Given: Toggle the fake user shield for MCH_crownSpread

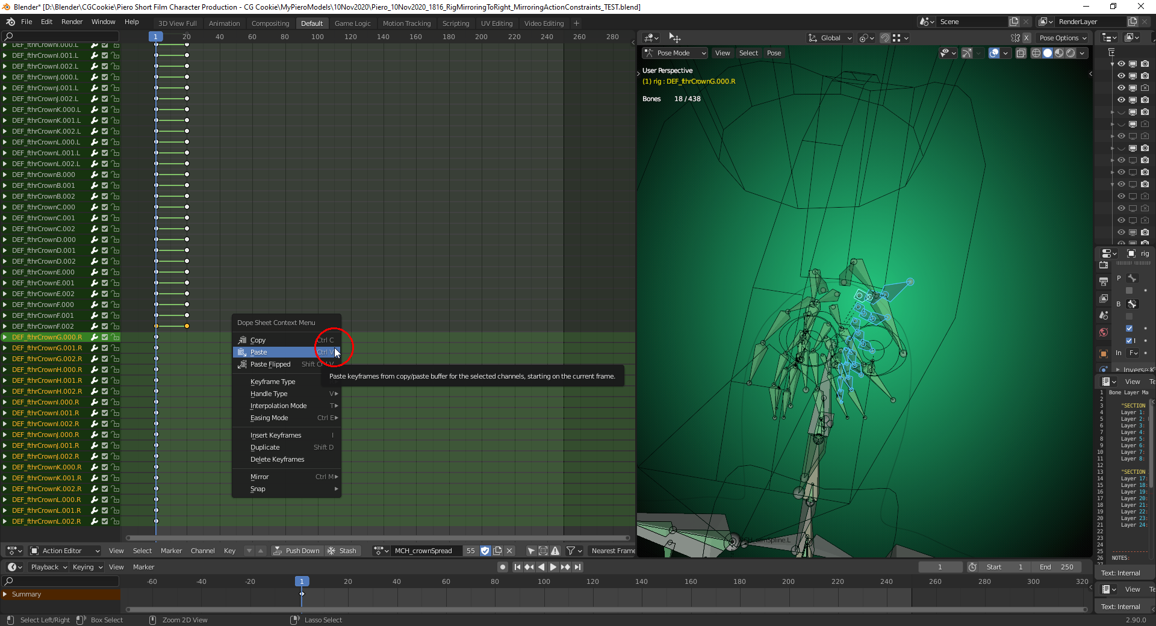Looking at the screenshot, I should 485,551.
